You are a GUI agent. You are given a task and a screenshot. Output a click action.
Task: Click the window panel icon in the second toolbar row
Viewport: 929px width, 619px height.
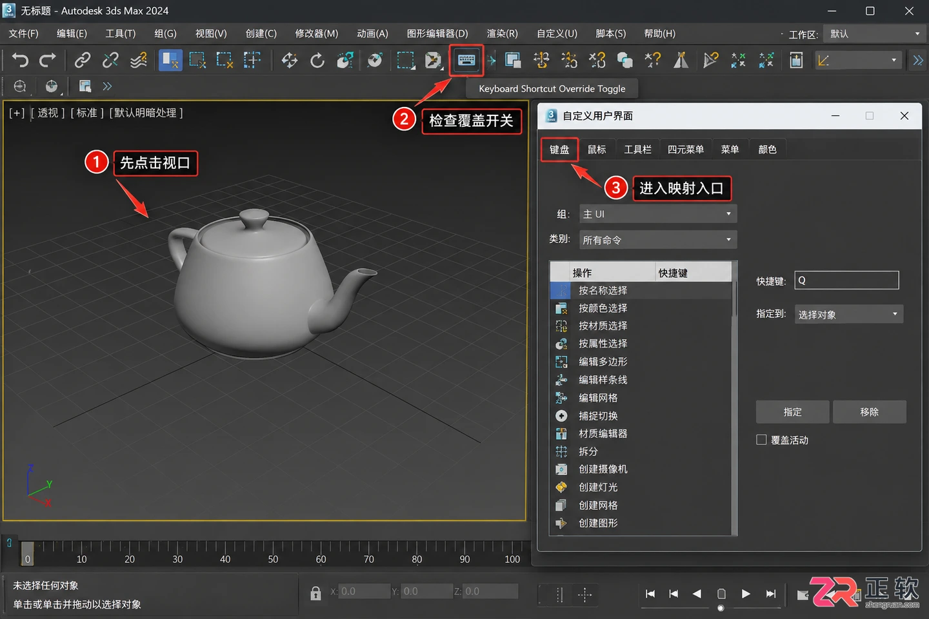[85, 86]
